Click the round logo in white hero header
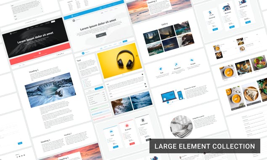This screenshot has width=267, height=160. [74, 21]
